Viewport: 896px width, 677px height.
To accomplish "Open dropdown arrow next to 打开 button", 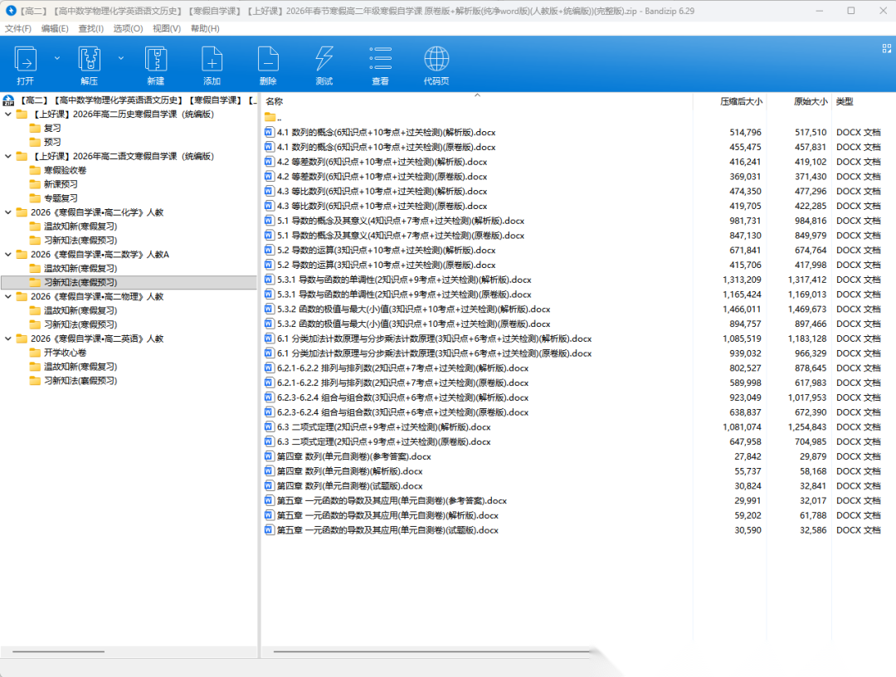I will pyautogui.click(x=57, y=58).
